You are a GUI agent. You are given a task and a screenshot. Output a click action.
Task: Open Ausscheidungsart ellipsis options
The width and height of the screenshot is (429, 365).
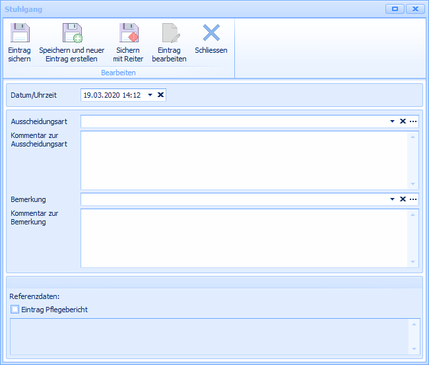coord(413,121)
